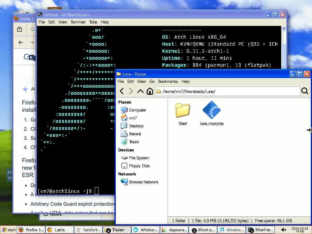Click 'Free space: 48.1 GiB' in status bar

(x=273, y=221)
